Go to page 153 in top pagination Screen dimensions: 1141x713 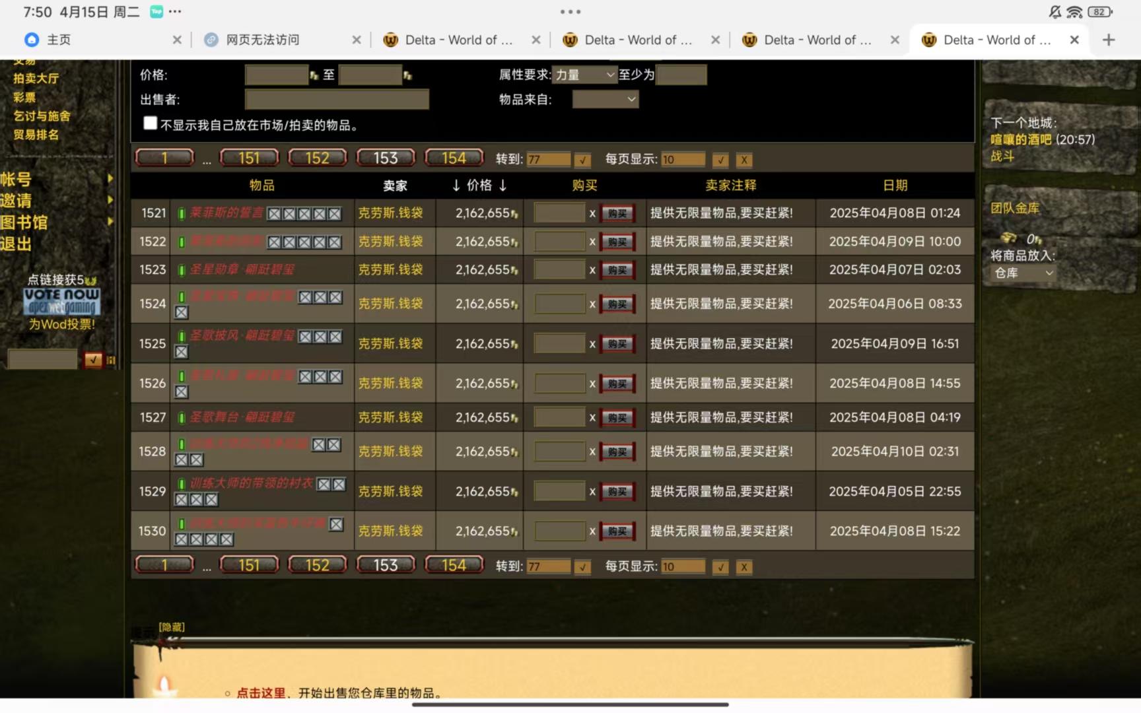[386, 158]
